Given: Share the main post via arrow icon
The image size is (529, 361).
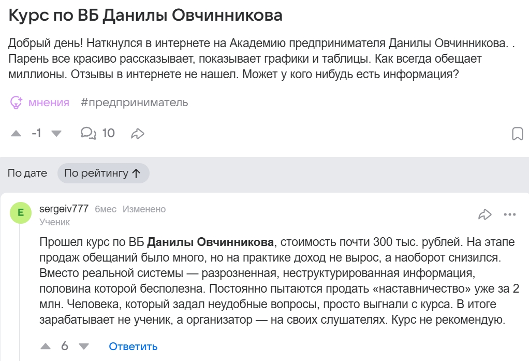Looking at the screenshot, I should [x=137, y=134].
